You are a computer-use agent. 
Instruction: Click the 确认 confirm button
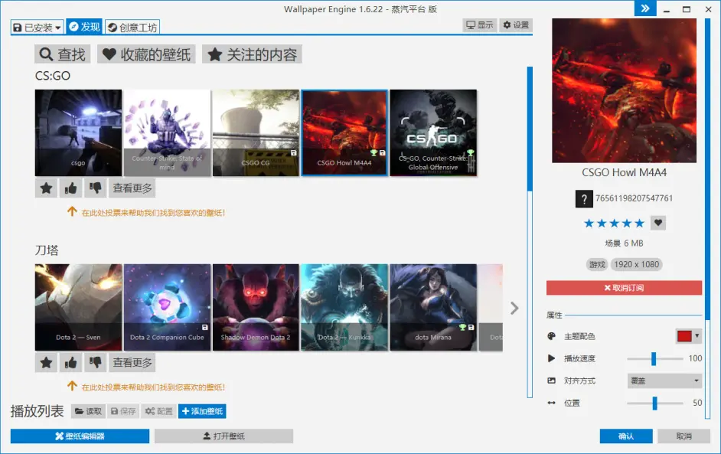(x=626, y=436)
